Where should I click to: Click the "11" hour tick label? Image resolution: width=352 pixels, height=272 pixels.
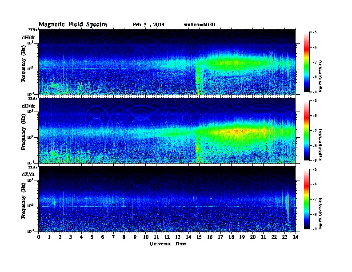[156, 237]
